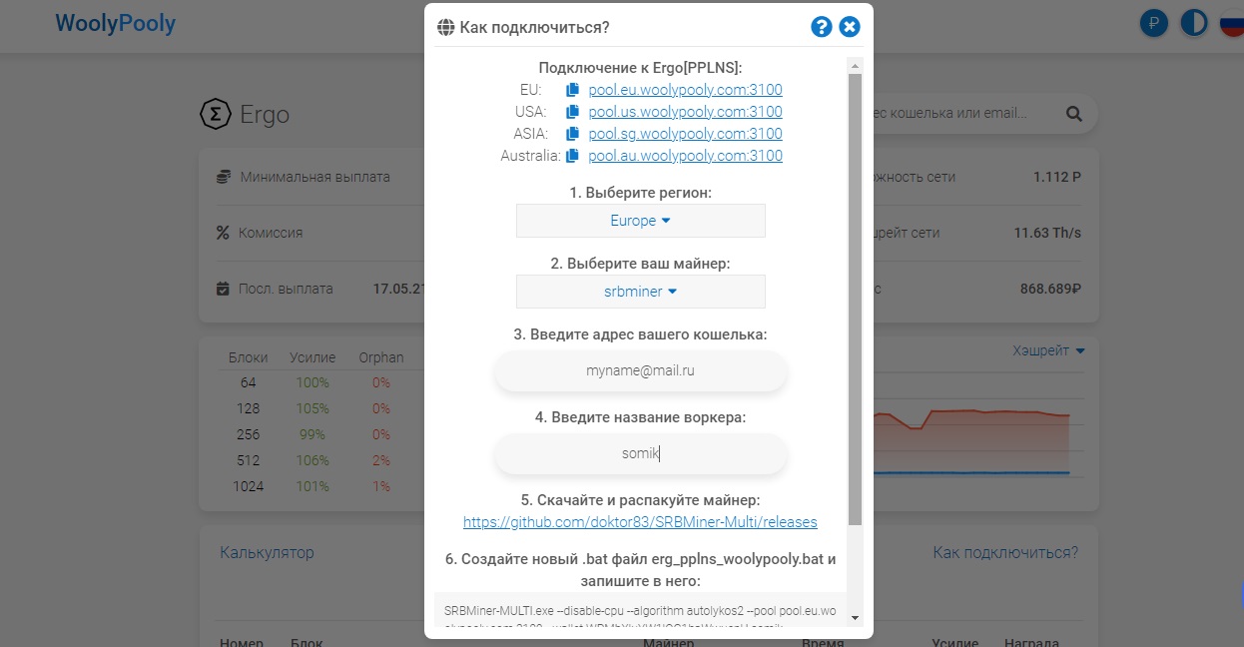Click the search magnifier icon
This screenshot has height=647, width=1244.
point(1073,114)
